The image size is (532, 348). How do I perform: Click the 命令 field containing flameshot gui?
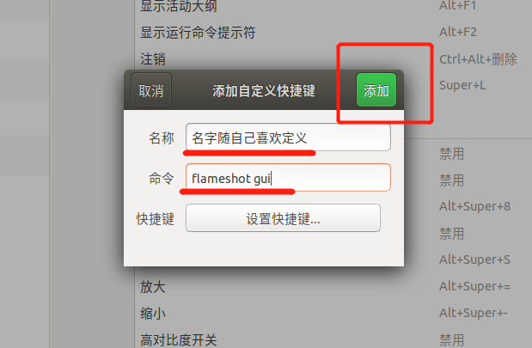click(288, 178)
